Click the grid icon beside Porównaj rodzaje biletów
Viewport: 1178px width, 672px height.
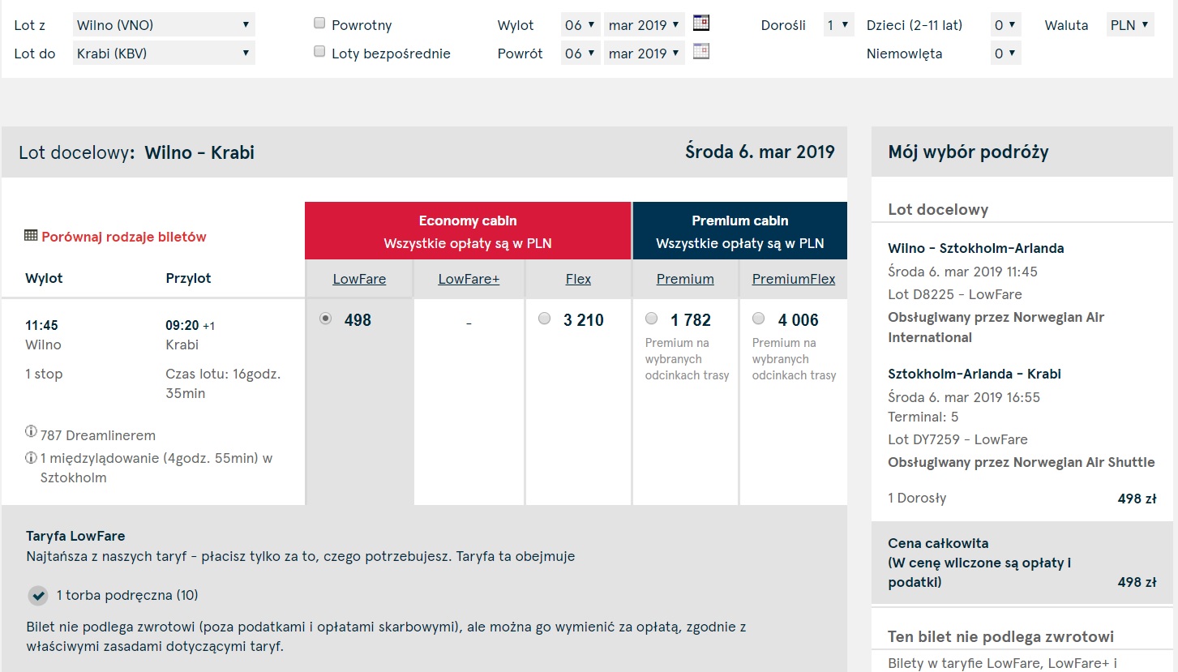click(31, 236)
